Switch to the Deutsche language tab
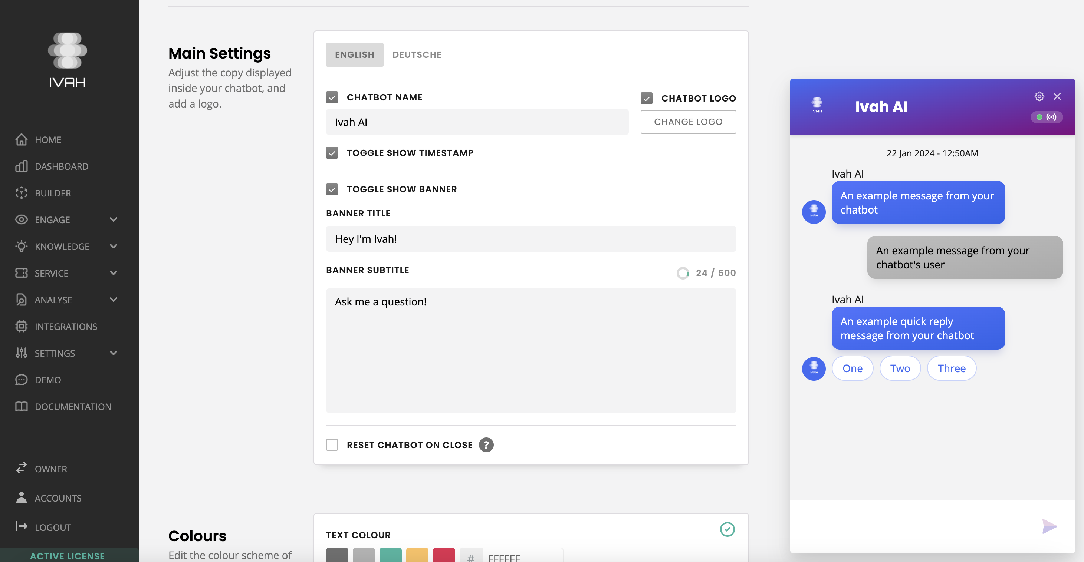1084x562 pixels. pos(417,55)
